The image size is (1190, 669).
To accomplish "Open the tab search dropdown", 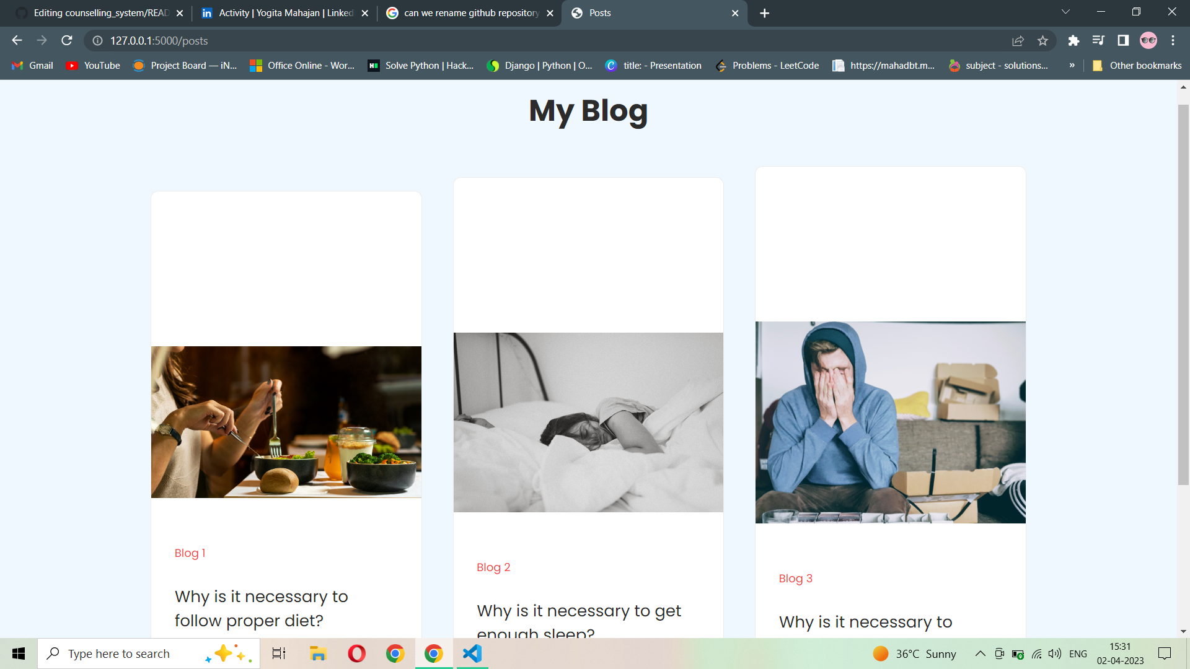I will pyautogui.click(x=1065, y=12).
